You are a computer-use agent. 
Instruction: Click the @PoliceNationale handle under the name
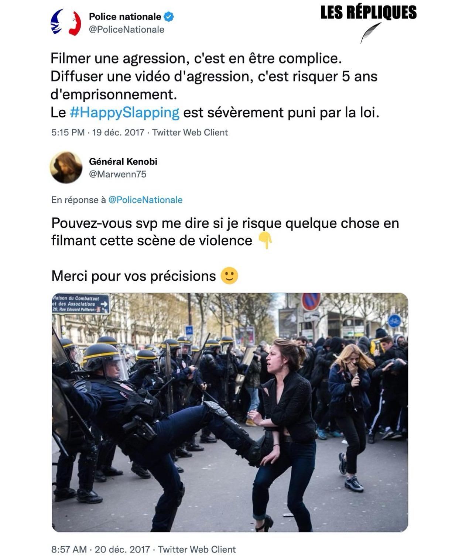(x=127, y=30)
